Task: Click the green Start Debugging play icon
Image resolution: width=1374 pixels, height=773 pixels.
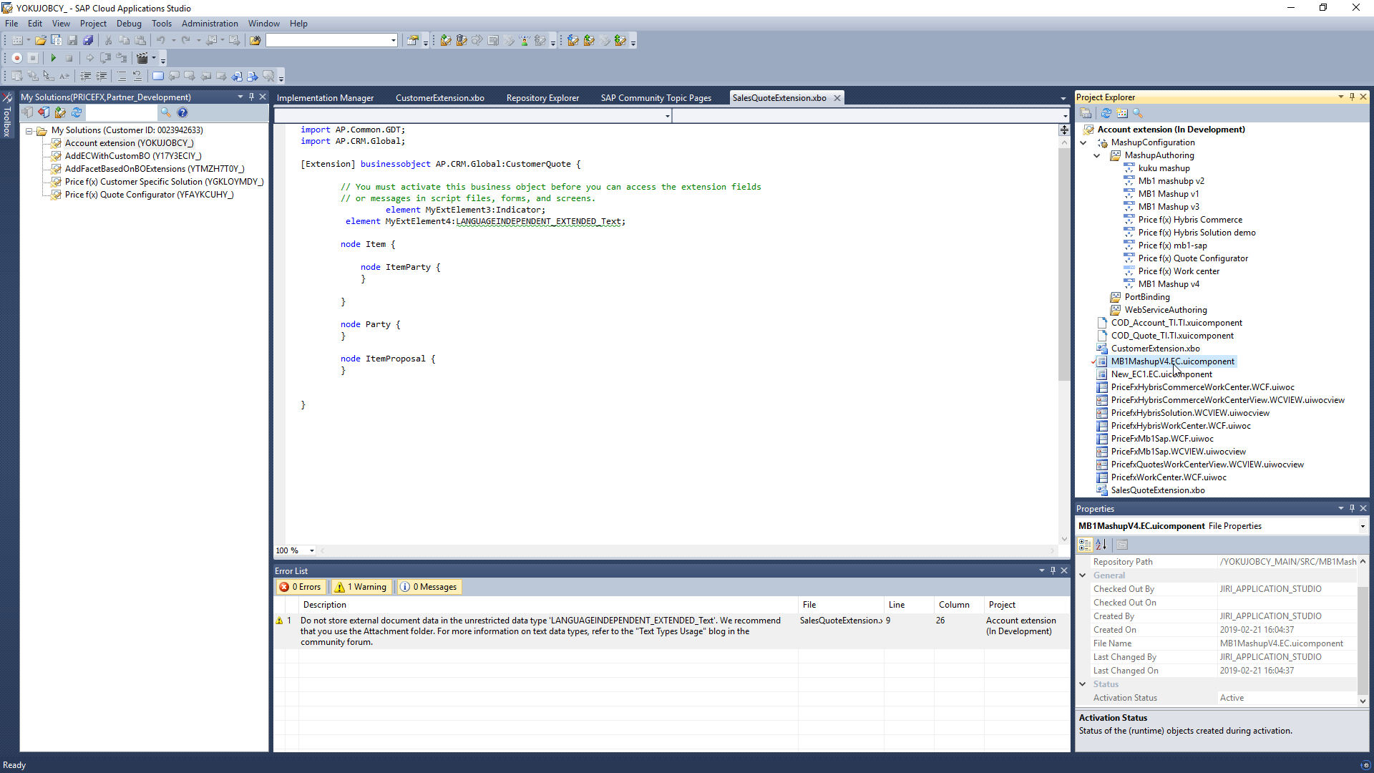Action: click(53, 58)
